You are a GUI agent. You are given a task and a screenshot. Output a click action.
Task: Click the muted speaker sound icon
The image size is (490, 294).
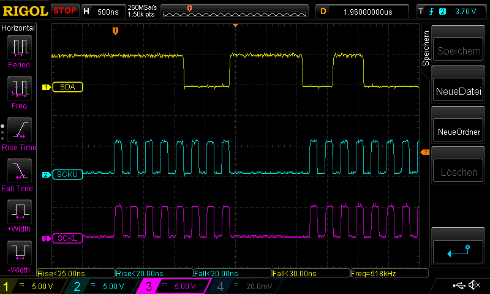click(x=474, y=285)
